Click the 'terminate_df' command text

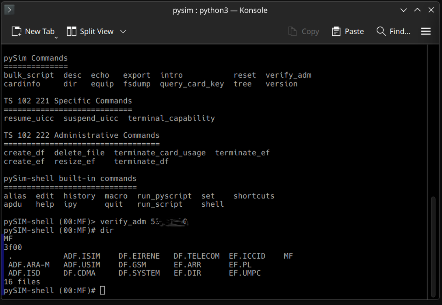coord(141,161)
